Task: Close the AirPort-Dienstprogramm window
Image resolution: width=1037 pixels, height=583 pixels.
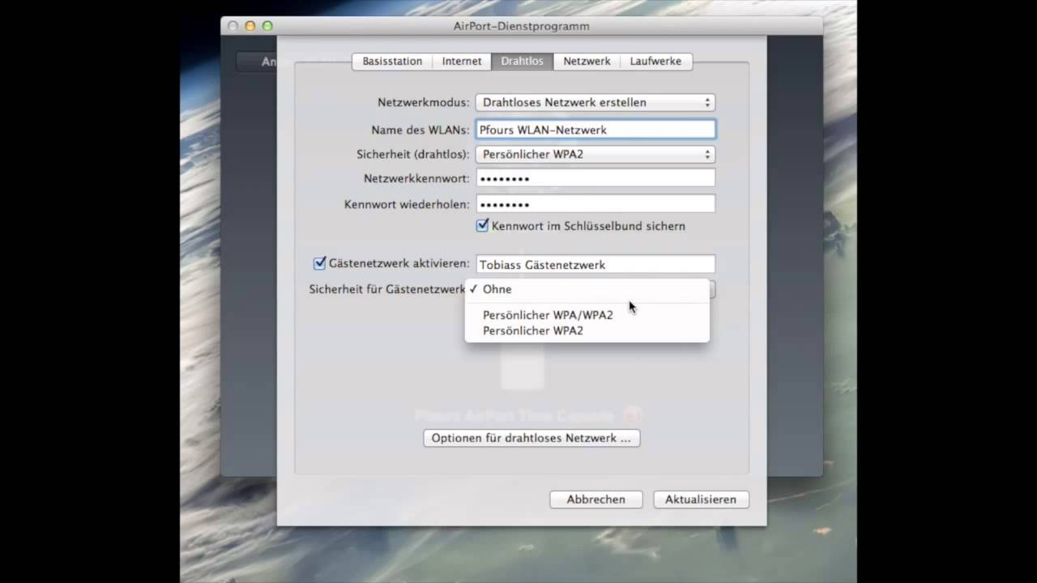Action: coord(233,26)
